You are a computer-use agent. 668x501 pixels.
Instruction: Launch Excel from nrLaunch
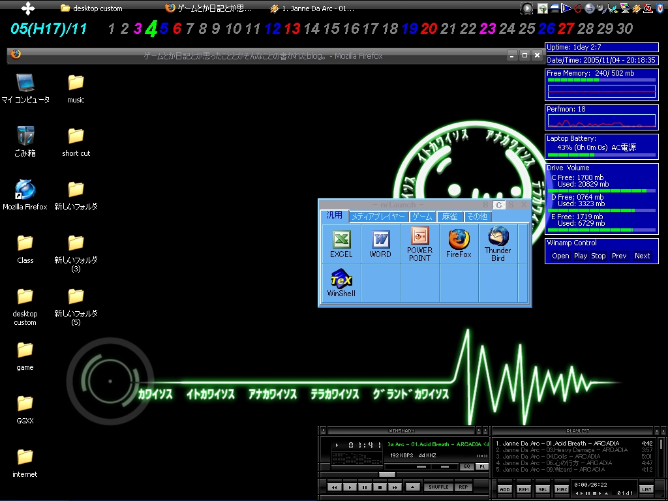pos(341,244)
